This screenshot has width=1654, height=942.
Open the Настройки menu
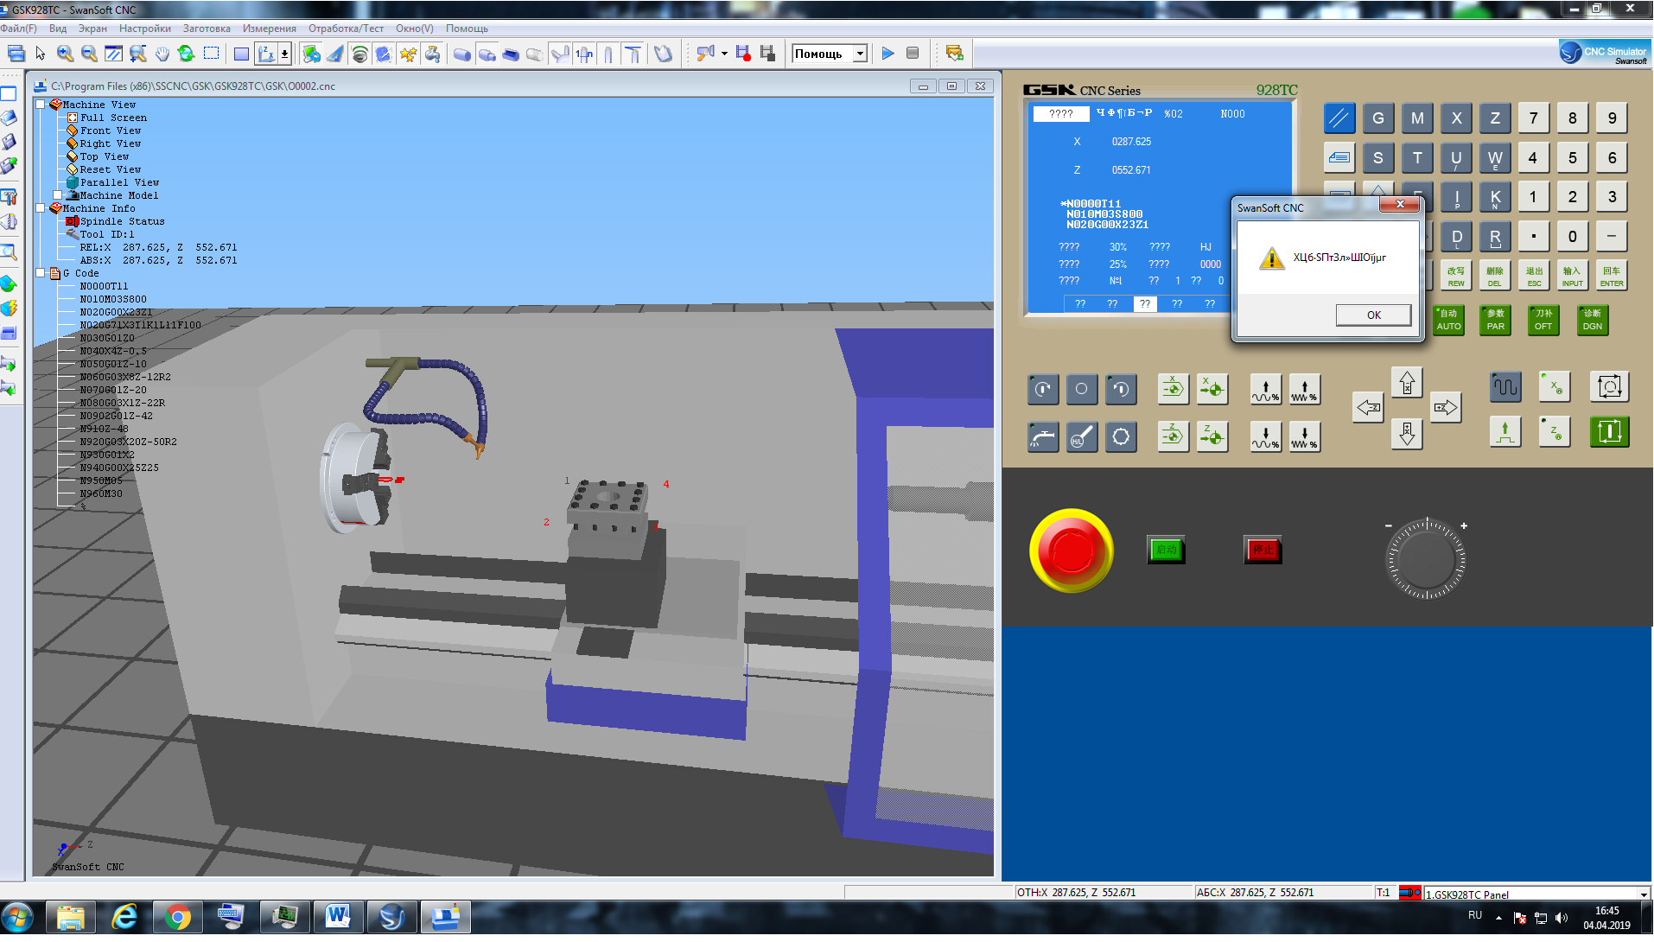pos(145,29)
